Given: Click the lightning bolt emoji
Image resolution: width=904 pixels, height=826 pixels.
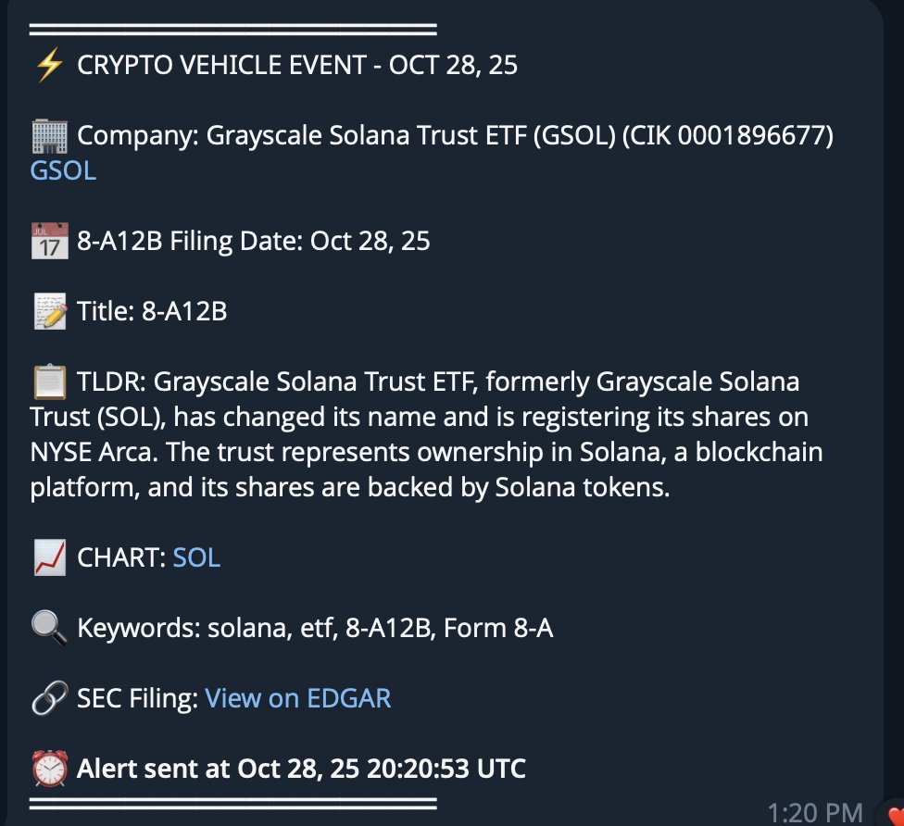Looking at the screenshot, I should pos(48,66).
